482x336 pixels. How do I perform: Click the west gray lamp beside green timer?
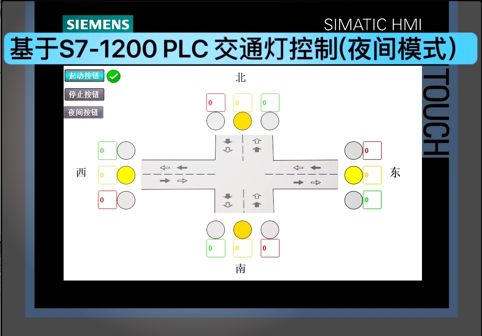coord(126,150)
